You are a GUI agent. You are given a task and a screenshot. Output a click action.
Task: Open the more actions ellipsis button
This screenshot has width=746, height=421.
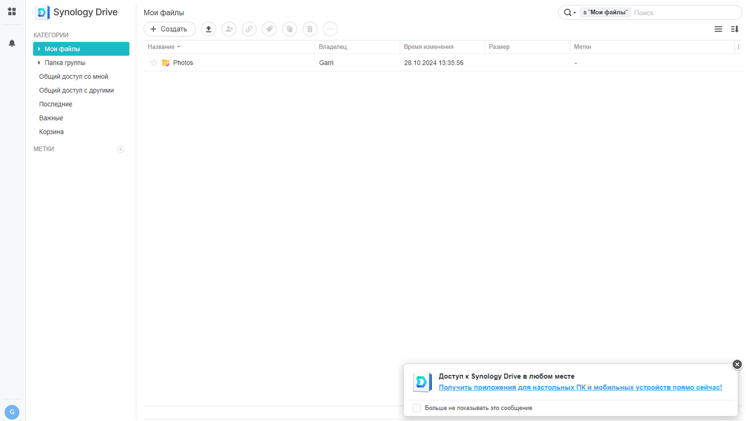(329, 29)
